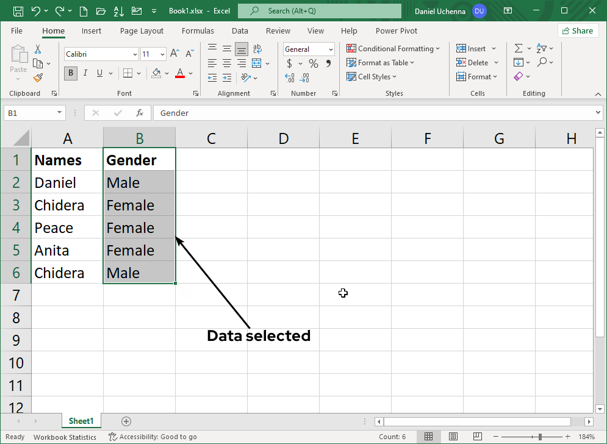Open the Power Pivot tab
Image resolution: width=607 pixels, height=444 pixels.
pyautogui.click(x=396, y=30)
